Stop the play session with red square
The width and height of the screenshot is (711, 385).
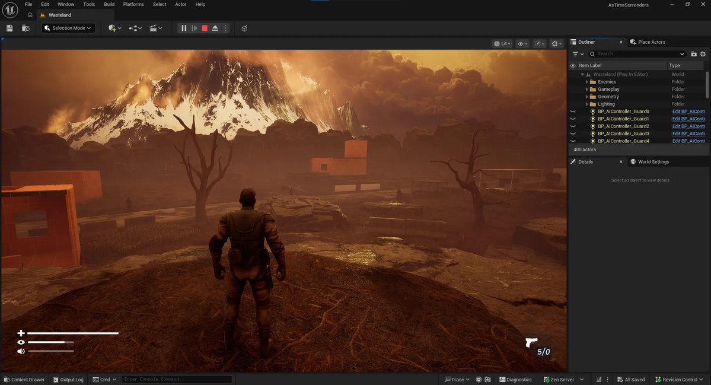tap(205, 28)
